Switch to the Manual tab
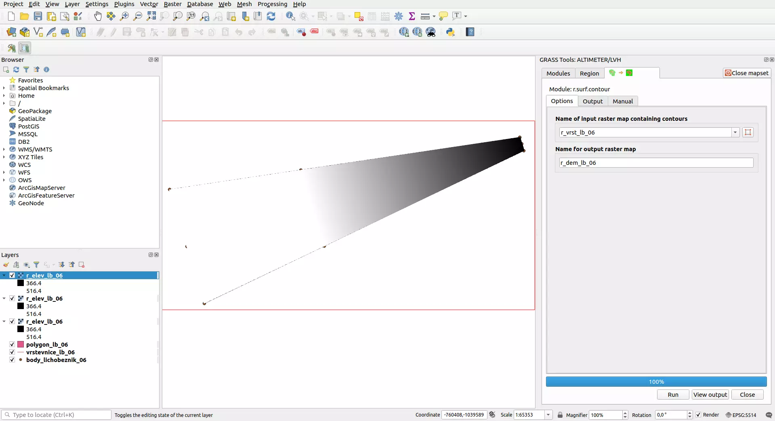 (622, 101)
